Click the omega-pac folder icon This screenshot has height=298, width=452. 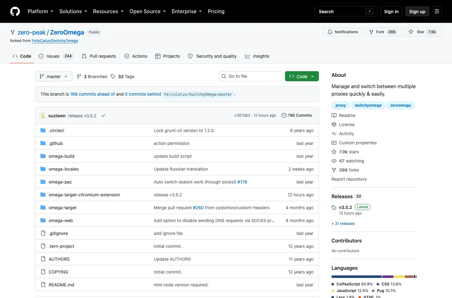[x=43, y=182]
